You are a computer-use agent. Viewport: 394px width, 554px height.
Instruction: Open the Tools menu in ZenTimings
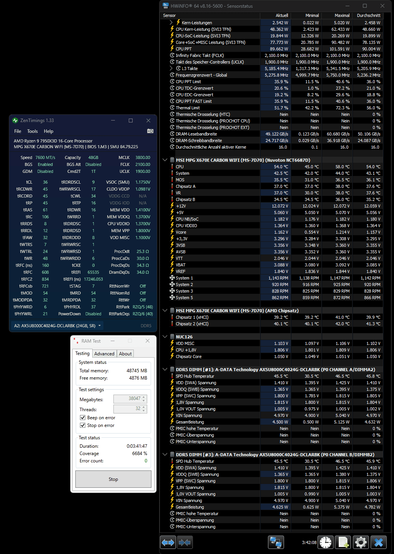pyautogui.click(x=33, y=131)
